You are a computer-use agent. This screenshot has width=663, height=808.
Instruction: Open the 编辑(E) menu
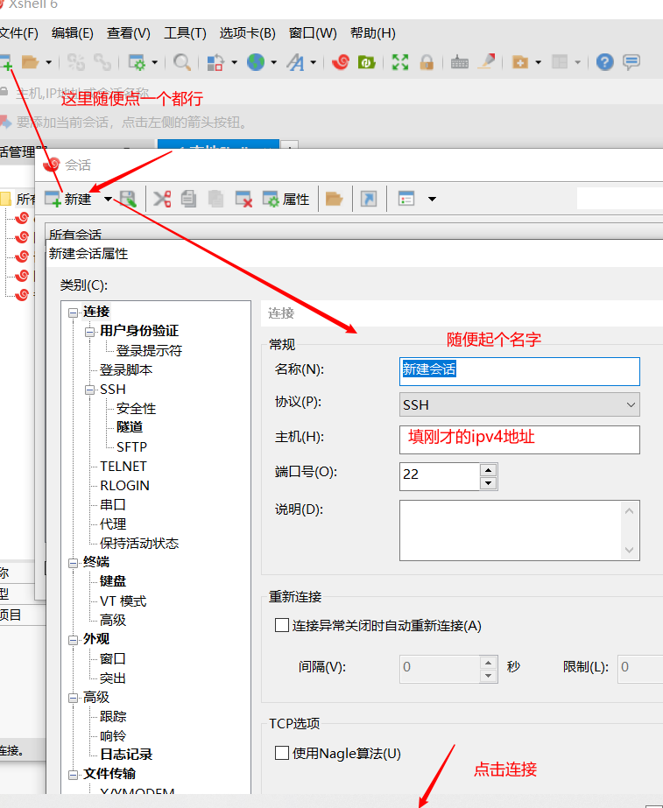[x=73, y=33]
